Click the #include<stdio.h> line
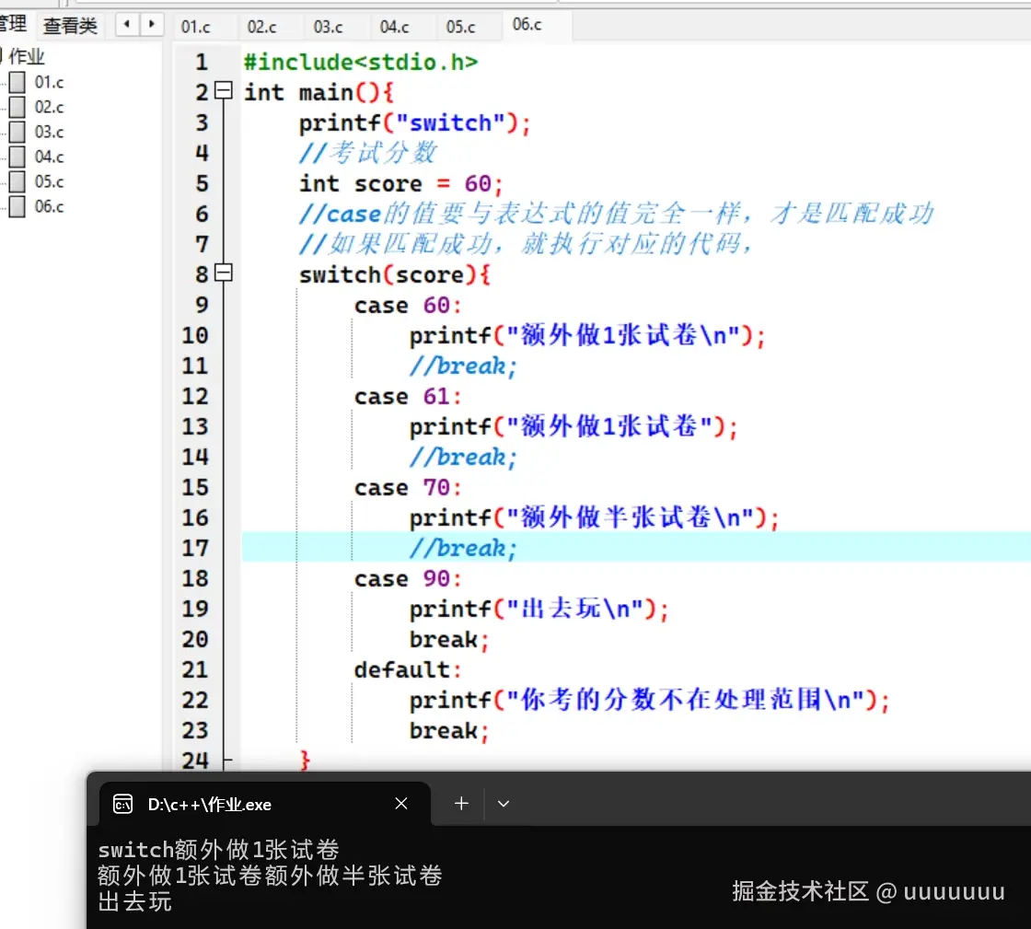This screenshot has height=929, width=1031. point(361,63)
